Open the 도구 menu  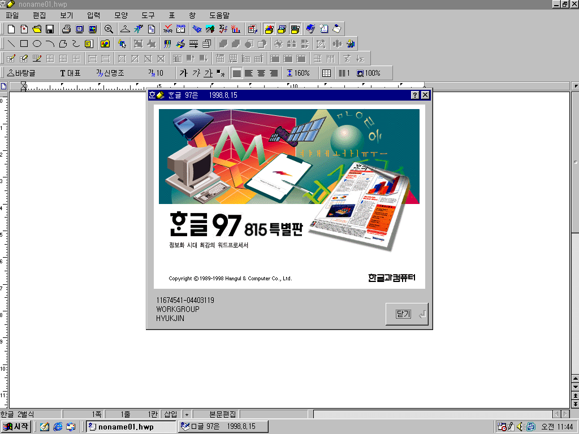(x=148, y=15)
